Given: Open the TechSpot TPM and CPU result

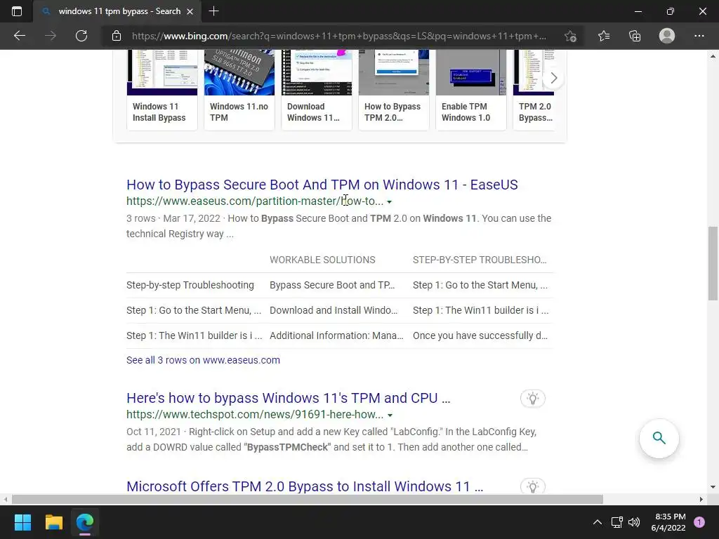Looking at the screenshot, I should click(288, 398).
